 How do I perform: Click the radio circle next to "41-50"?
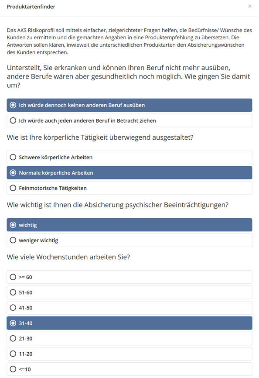13,308
